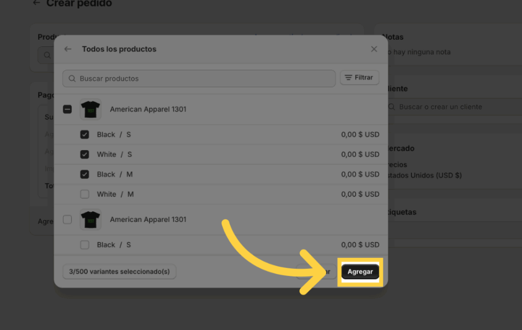Click the second American Apparel 1301 thumbnail

[90, 219]
